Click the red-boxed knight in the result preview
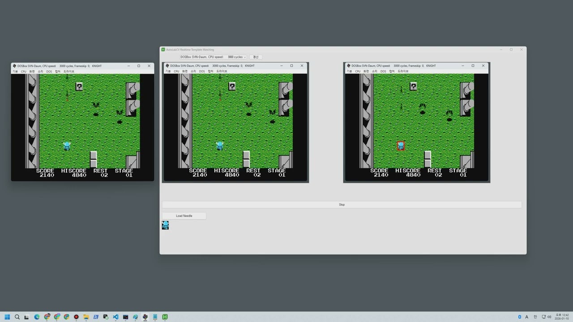The image size is (573, 322). coord(401,146)
